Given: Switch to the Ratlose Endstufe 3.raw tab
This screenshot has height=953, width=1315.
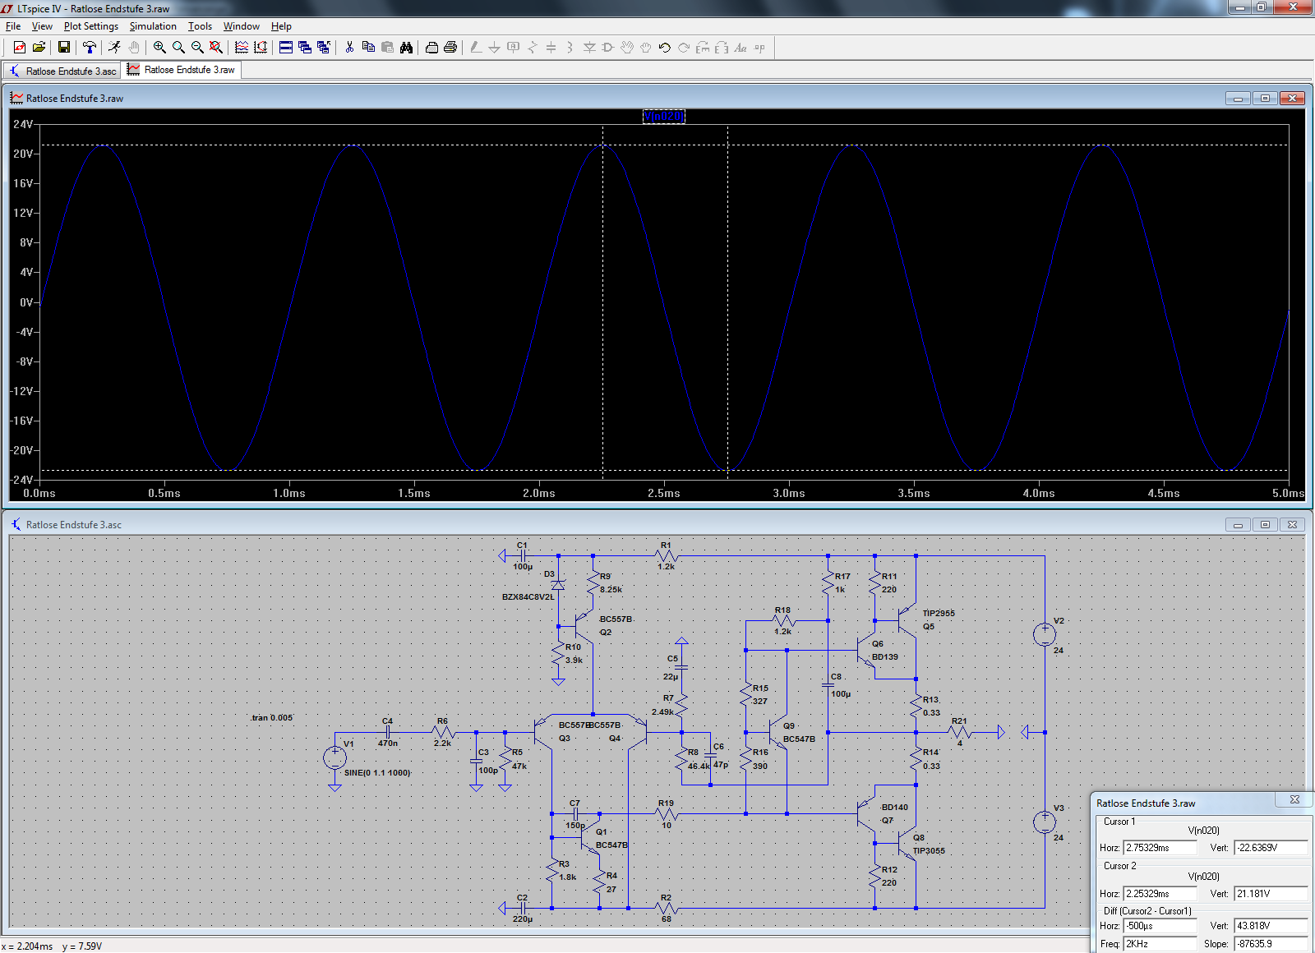Looking at the screenshot, I should point(182,70).
